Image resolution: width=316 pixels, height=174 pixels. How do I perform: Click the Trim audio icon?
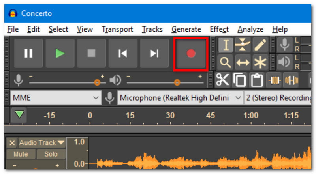274,80
